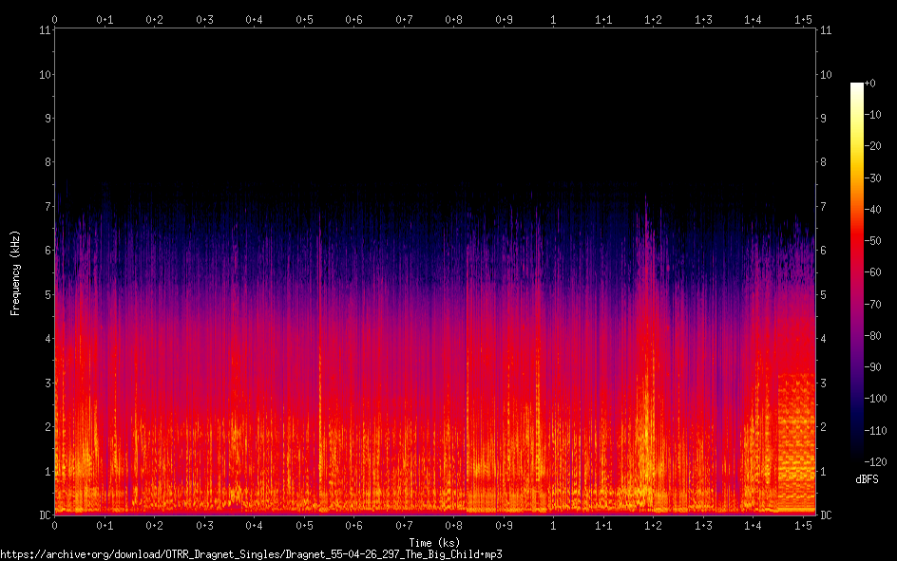Click the white top of the dBFS color bar
Viewport: 897px width, 561px height.
pyautogui.click(x=857, y=87)
